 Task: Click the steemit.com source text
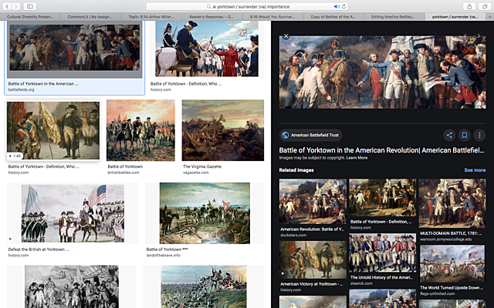click(x=361, y=283)
